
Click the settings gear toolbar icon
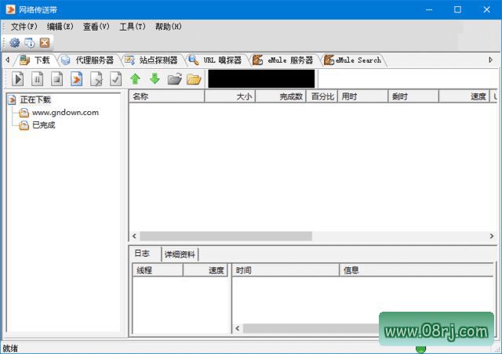click(14, 42)
